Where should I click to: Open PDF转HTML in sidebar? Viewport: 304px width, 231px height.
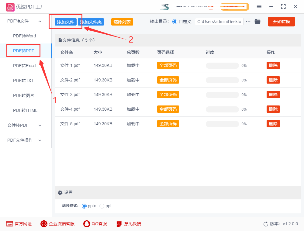tap(25, 110)
